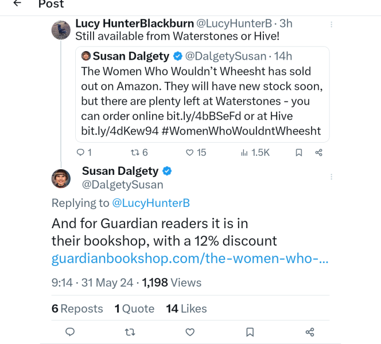Image resolution: width=381 pixels, height=344 pixels.
Task: Open Lucy HunterBlackburn's profile picture
Action: [x=61, y=30]
